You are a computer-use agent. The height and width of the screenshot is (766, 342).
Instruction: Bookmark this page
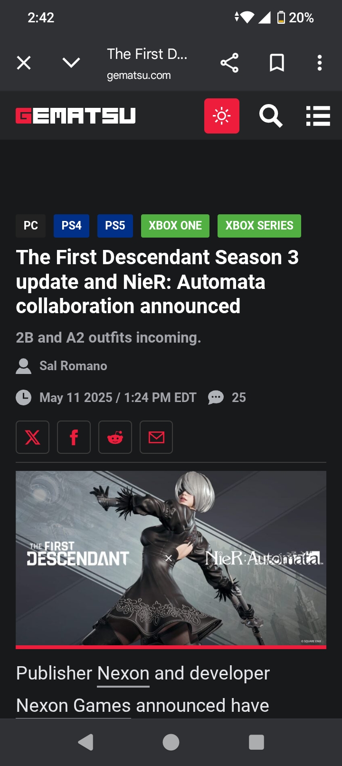277,63
